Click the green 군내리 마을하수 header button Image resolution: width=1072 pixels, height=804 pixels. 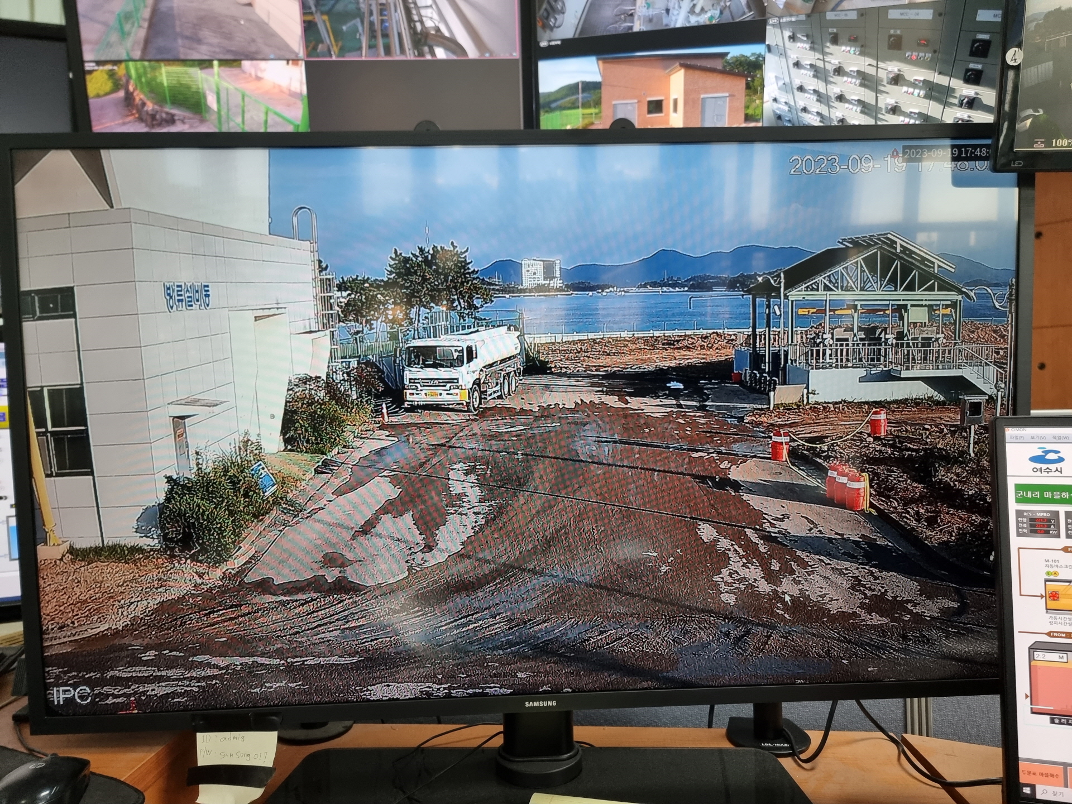1043,495
